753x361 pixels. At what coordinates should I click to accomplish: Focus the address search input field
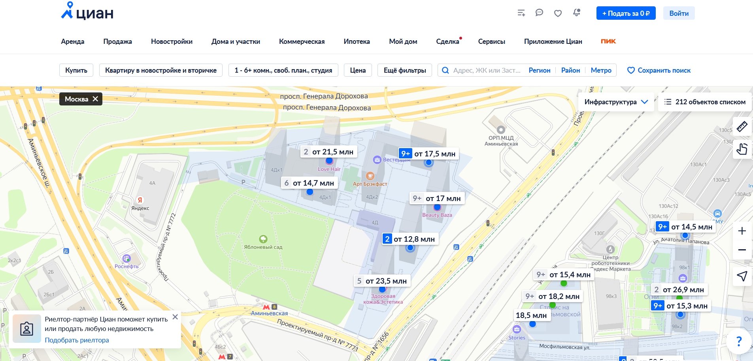tap(487, 70)
